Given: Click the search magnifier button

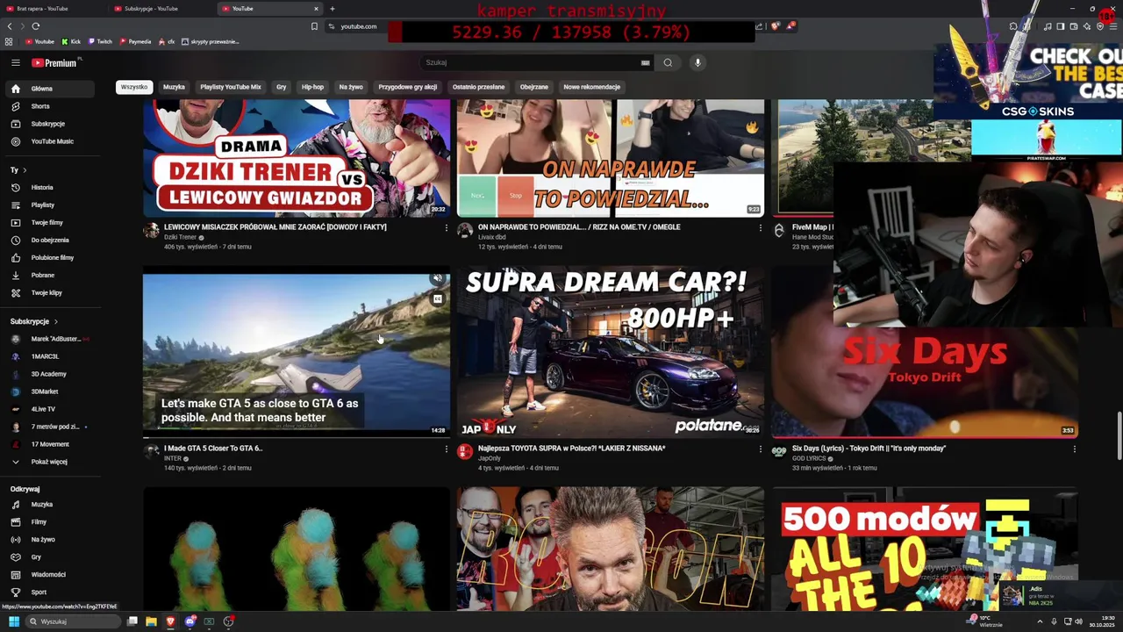Looking at the screenshot, I should coord(668,62).
